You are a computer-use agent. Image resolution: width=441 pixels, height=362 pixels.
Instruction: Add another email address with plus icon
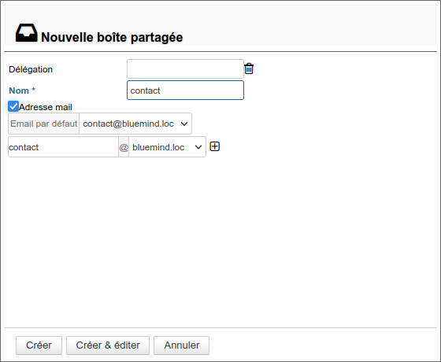coord(214,146)
